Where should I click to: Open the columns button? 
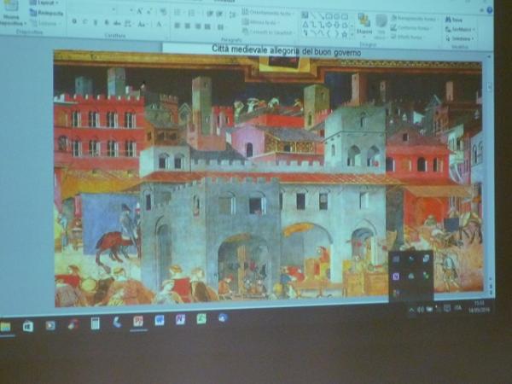coord(221,26)
